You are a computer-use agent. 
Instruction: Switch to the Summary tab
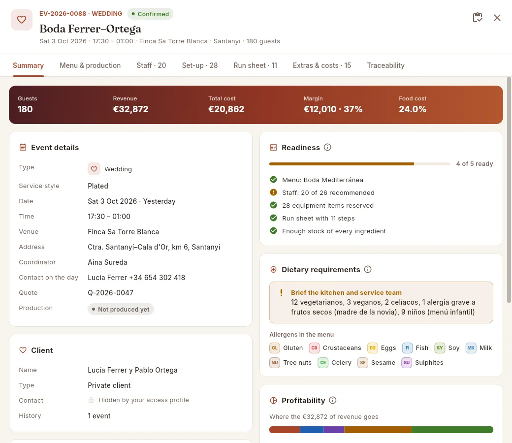28,65
